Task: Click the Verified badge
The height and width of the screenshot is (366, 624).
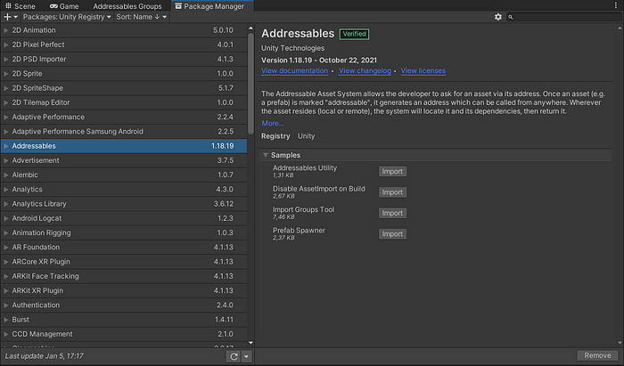Action: pyautogui.click(x=354, y=34)
